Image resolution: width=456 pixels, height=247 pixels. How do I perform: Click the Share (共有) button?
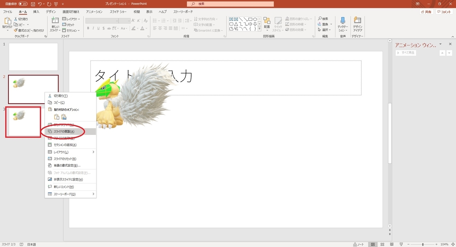coord(426,12)
